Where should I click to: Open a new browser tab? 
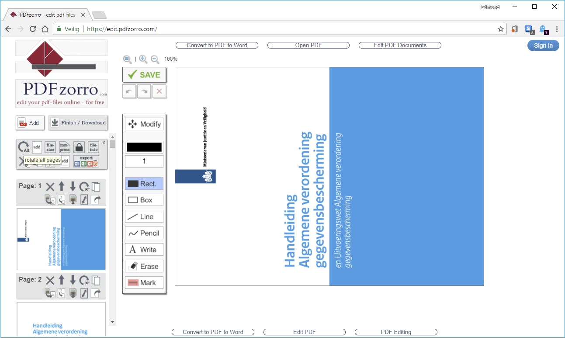[x=100, y=15]
